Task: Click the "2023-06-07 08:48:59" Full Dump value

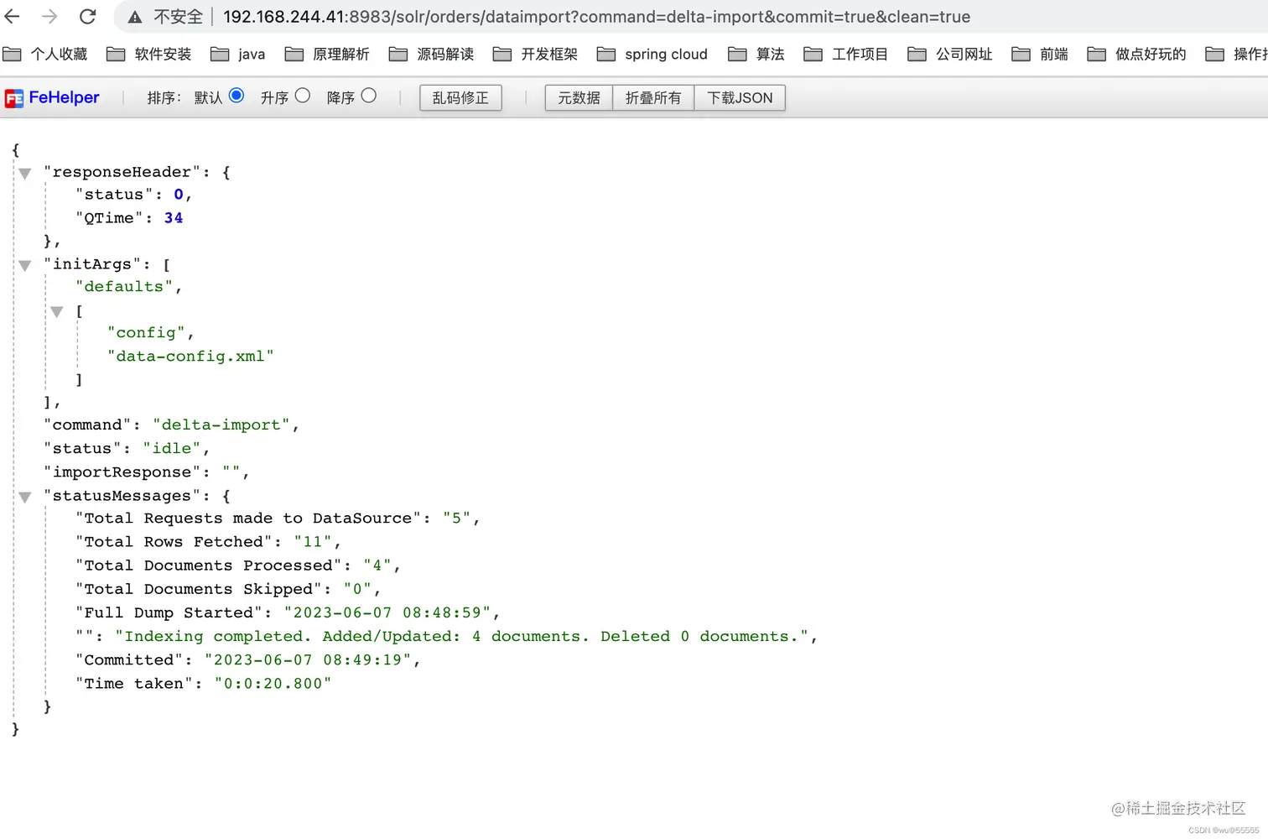Action: pos(387,612)
